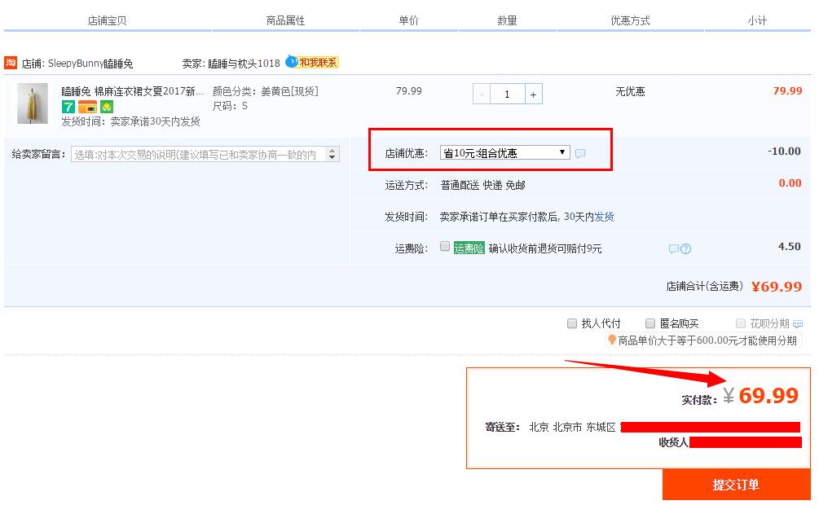Enable the 运费险 shipping insurance checkbox

click(444, 247)
